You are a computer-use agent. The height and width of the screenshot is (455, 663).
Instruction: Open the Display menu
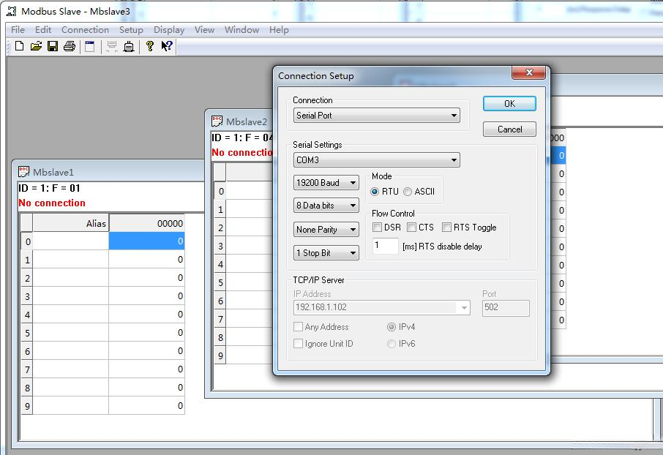point(169,30)
